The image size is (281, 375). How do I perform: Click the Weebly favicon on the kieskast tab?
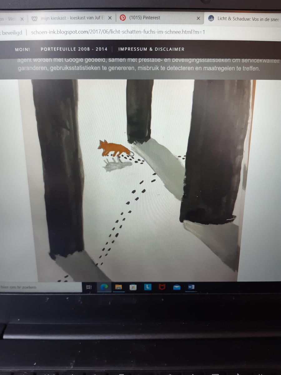[x=35, y=18]
